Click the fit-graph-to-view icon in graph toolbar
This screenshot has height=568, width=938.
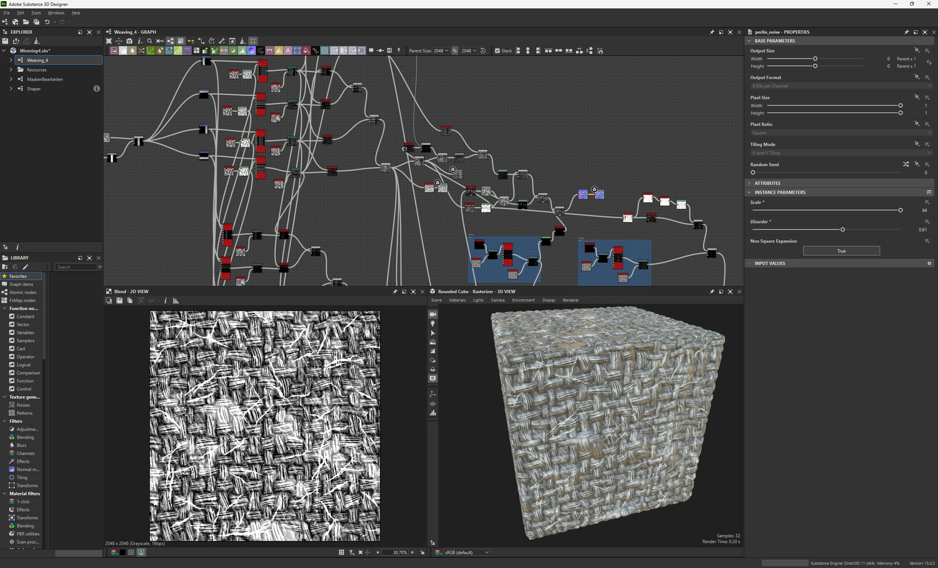click(x=108, y=41)
